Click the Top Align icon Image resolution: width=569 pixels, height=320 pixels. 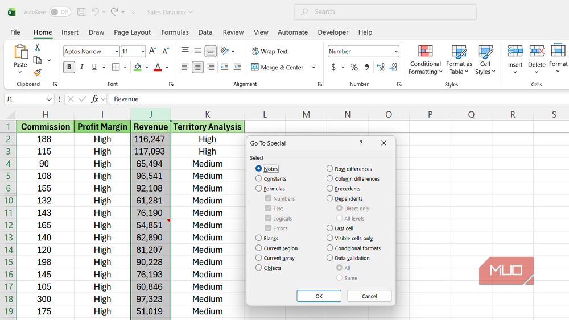tap(185, 51)
